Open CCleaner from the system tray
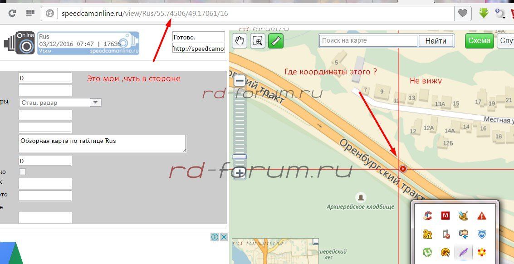This screenshot has height=264, width=514. point(427,216)
